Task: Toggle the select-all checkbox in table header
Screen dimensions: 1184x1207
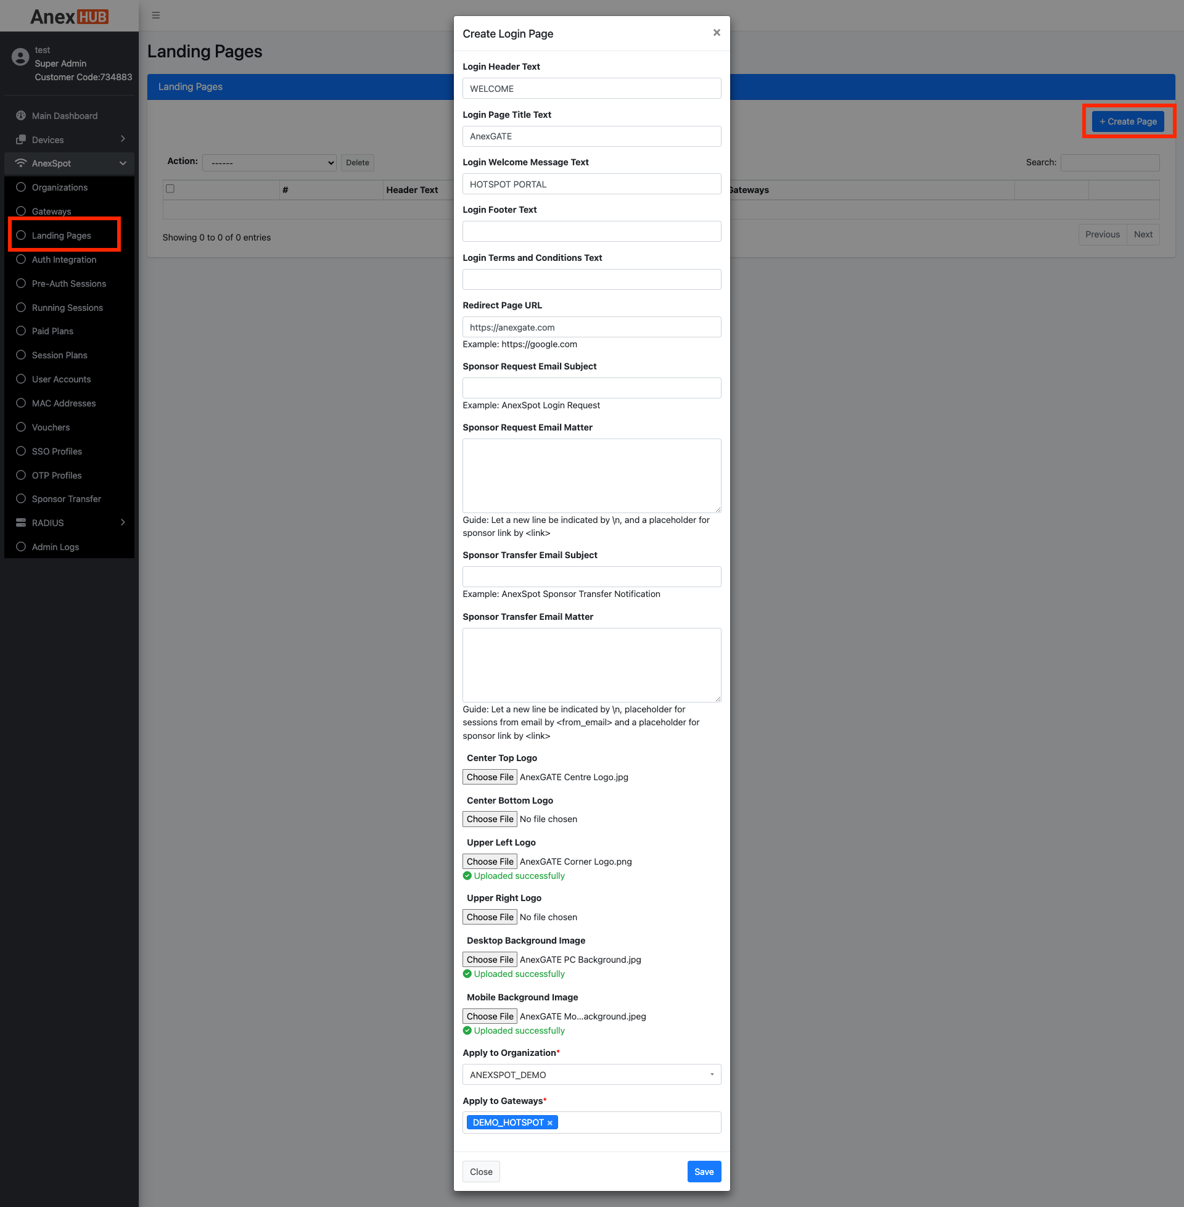Action: 170,188
